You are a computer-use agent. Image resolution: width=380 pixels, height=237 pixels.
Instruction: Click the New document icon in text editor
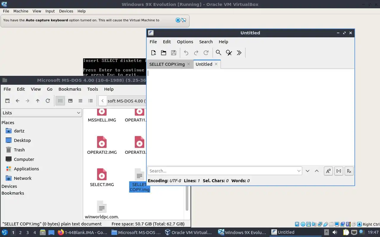coord(153,53)
